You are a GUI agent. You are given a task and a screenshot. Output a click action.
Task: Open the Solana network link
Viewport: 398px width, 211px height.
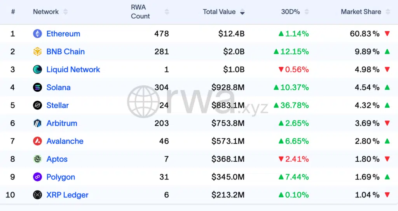58,87
